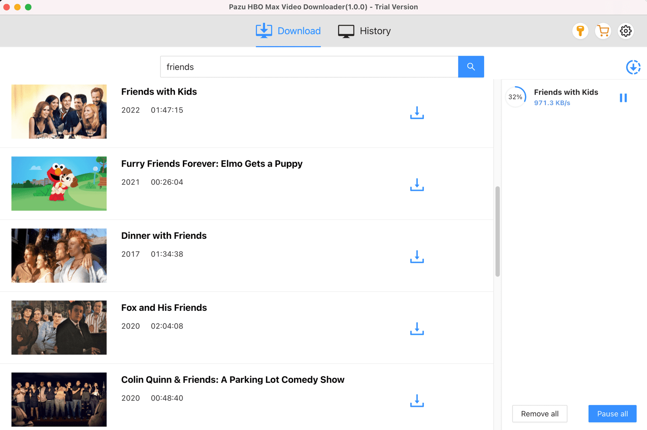The width and height of the screenshot is (647, 430).
Task: Select the Elmo Gets a Puppy thumbnail
Action: pyautogui.click(x=59, y=184)
